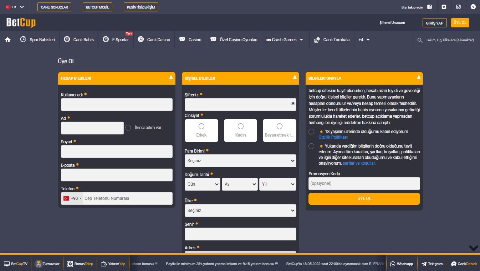The width and height of the screenshot is (480, 271).
Task: Open the Twitter social icon
Action: [444, 7]
